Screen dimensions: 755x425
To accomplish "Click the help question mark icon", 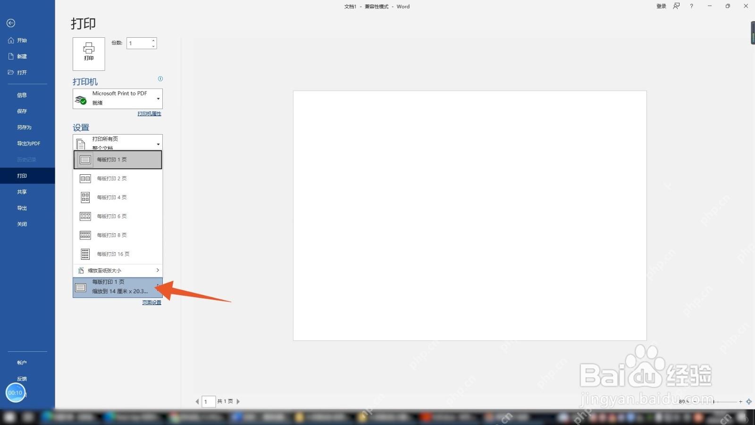I will pos(691,6).
